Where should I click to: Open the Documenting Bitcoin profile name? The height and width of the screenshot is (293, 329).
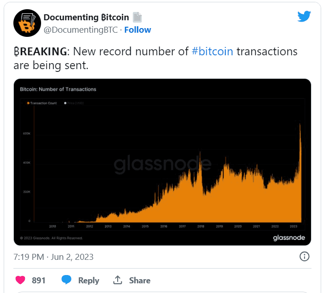86,18
